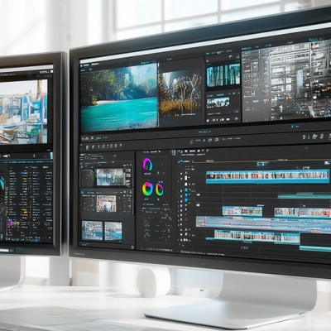
Task: Open the second source clip thumbnail in the left panel
Action: [106, 204]
